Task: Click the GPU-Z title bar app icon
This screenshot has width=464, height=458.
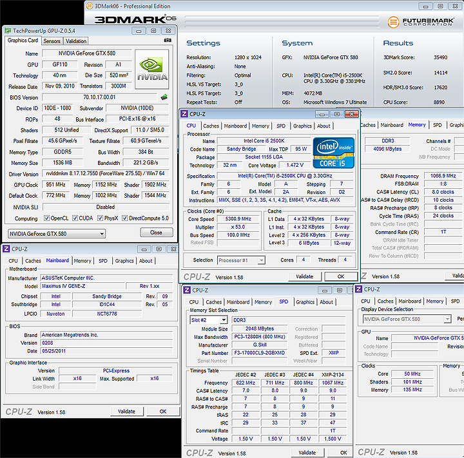Action: 7,30
